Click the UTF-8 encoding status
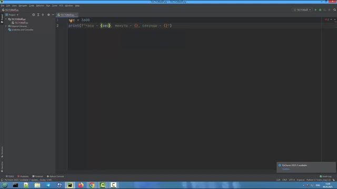 [x=292, y=180]
